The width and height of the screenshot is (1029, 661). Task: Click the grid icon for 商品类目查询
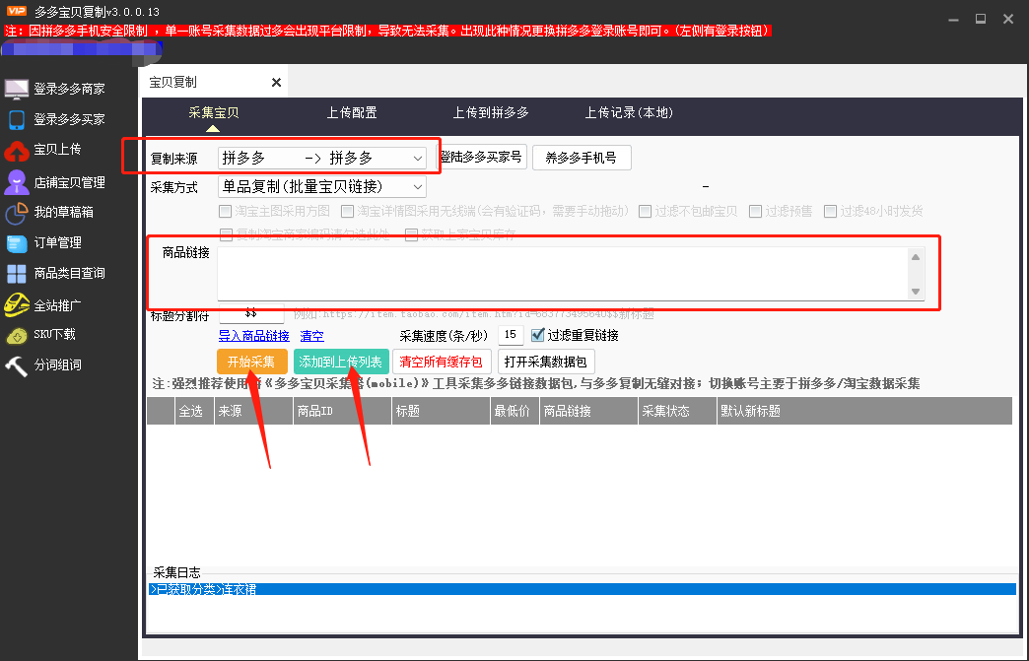click(17, 274)
